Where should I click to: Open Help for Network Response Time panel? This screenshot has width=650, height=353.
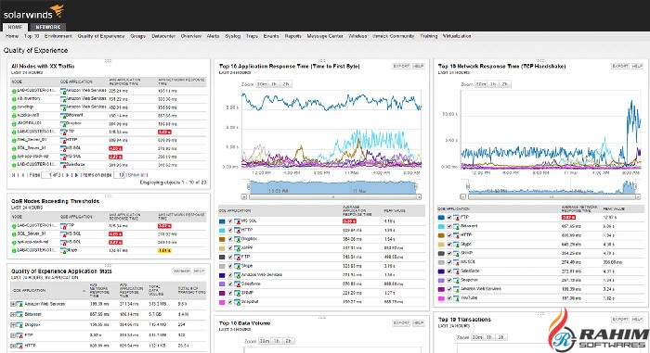point(637,66)
